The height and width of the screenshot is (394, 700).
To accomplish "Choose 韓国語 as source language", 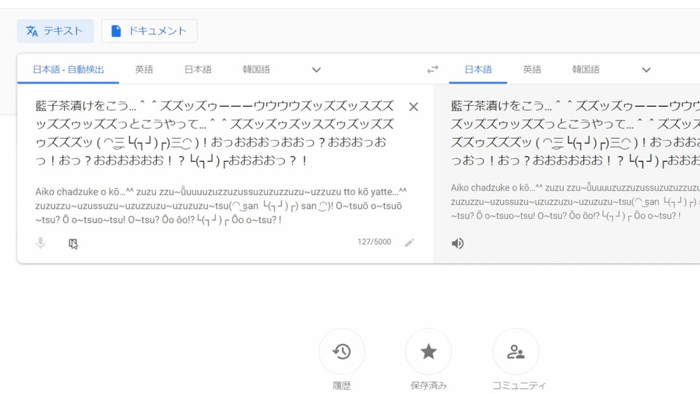I will click(256, 70).
